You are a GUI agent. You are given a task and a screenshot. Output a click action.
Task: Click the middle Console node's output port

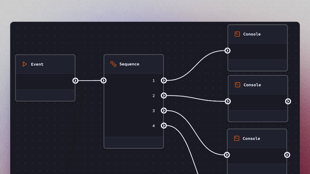(288, 101)
